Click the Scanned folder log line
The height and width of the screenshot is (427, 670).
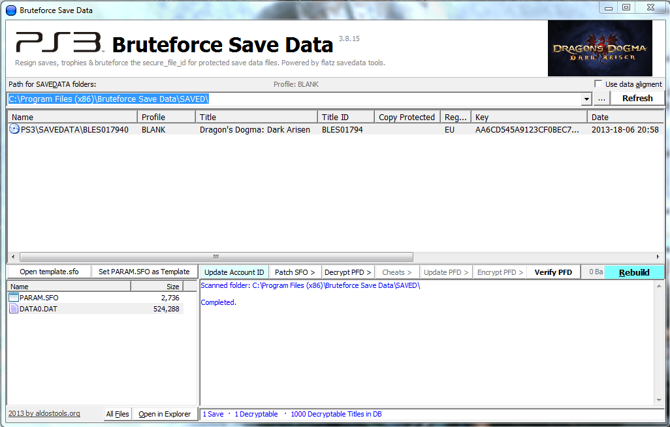coord(311,285)
